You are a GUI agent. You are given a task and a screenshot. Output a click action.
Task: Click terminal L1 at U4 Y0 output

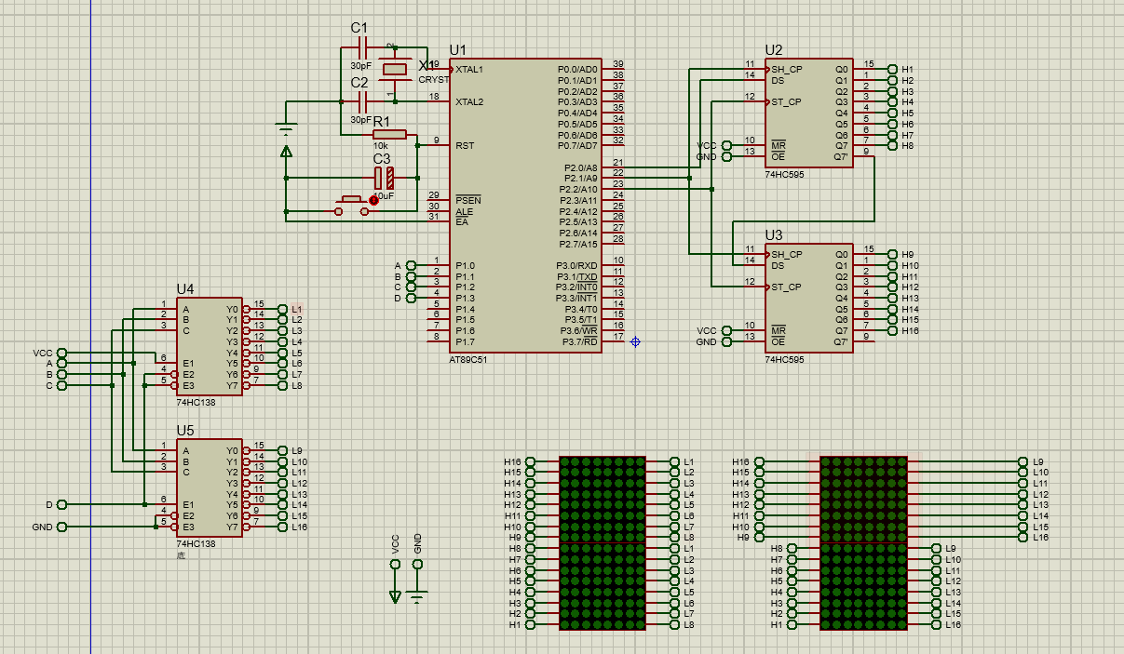[x=283, y=309]
